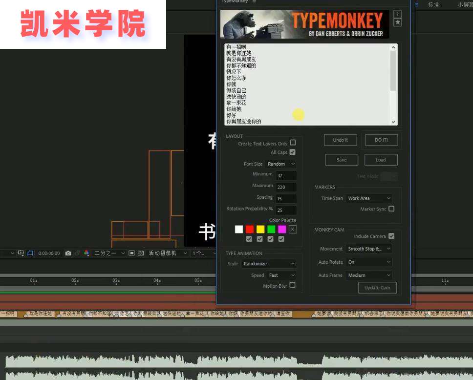The height and width of the screenshot is (380, 473).
Task: Open the 活动摄像机 view dropdown
Action: click(167, 253)
